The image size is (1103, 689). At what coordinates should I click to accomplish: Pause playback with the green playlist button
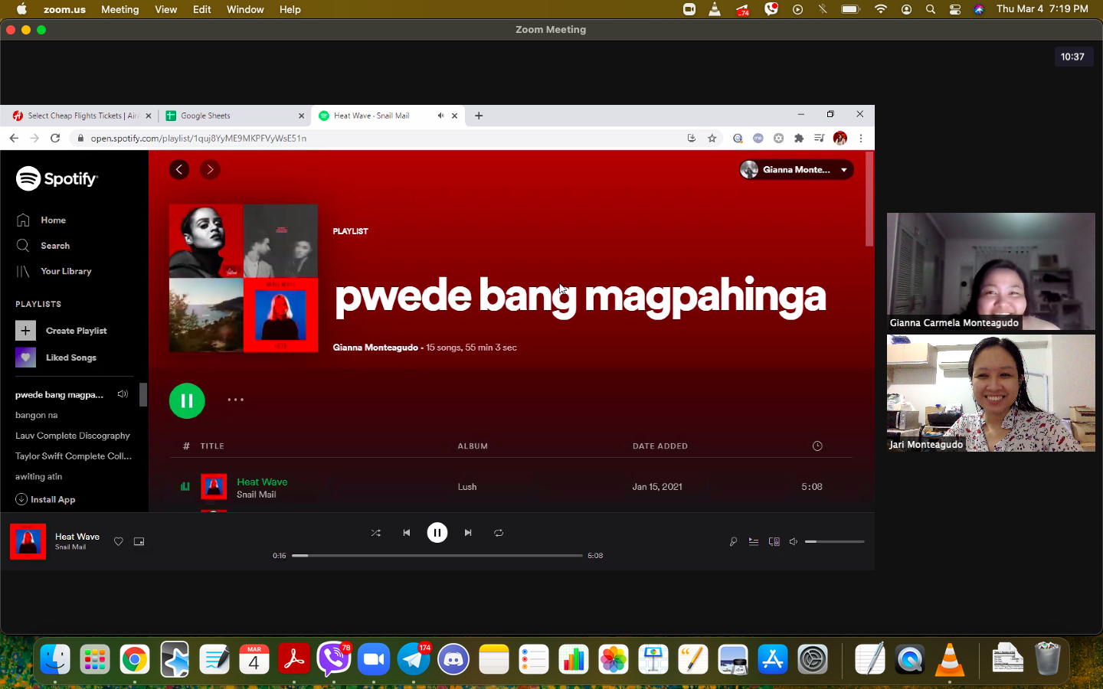point(187,400)
